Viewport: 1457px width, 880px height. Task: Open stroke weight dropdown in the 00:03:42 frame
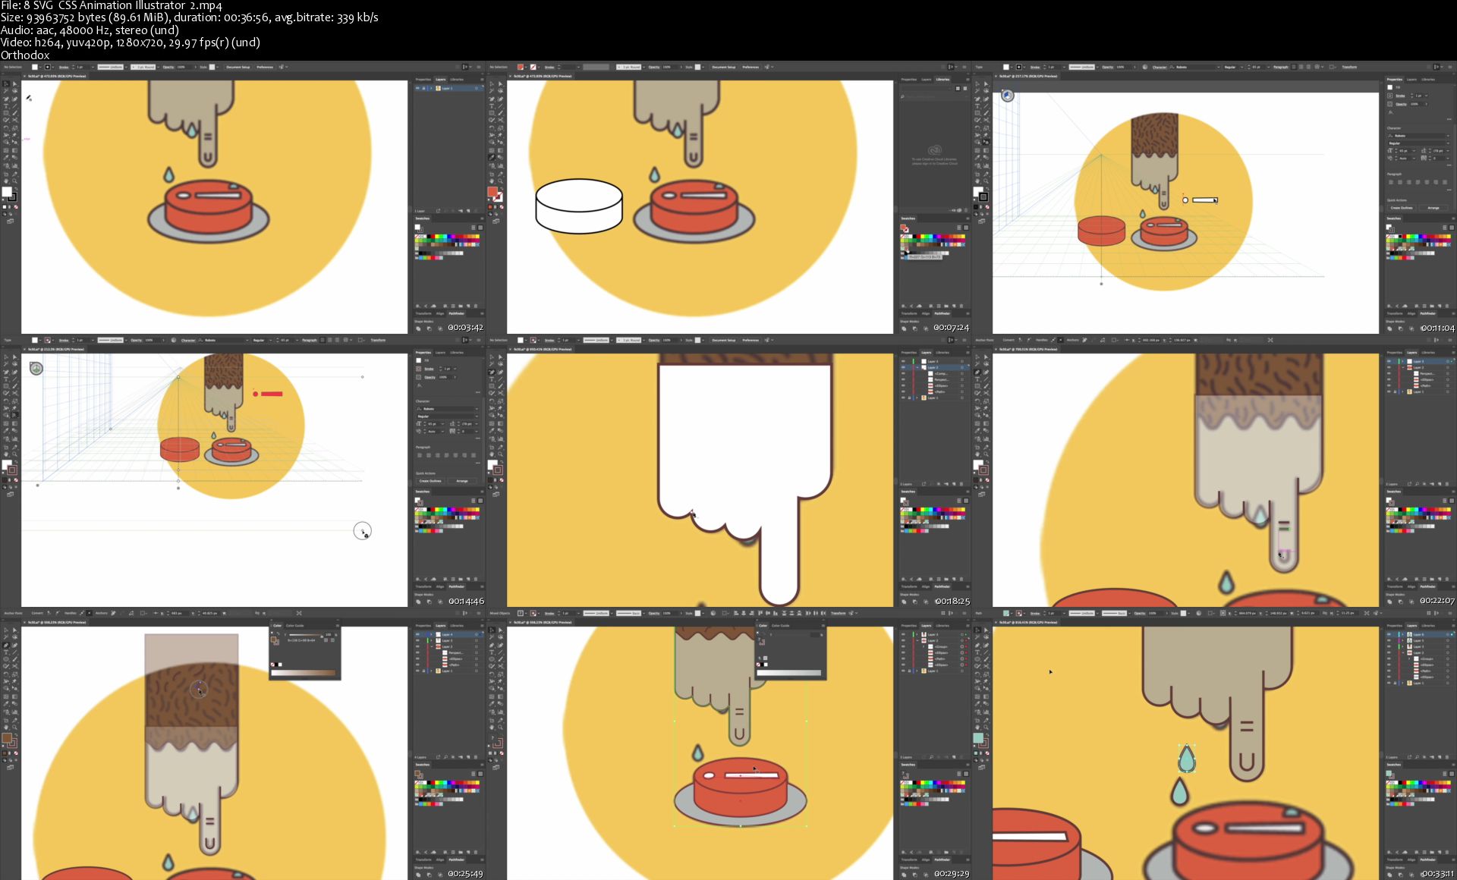point(93,67)
